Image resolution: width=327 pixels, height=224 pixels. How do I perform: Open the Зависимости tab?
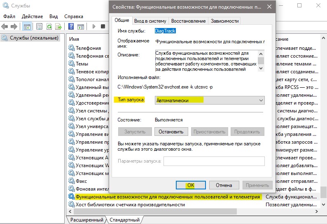224,21
